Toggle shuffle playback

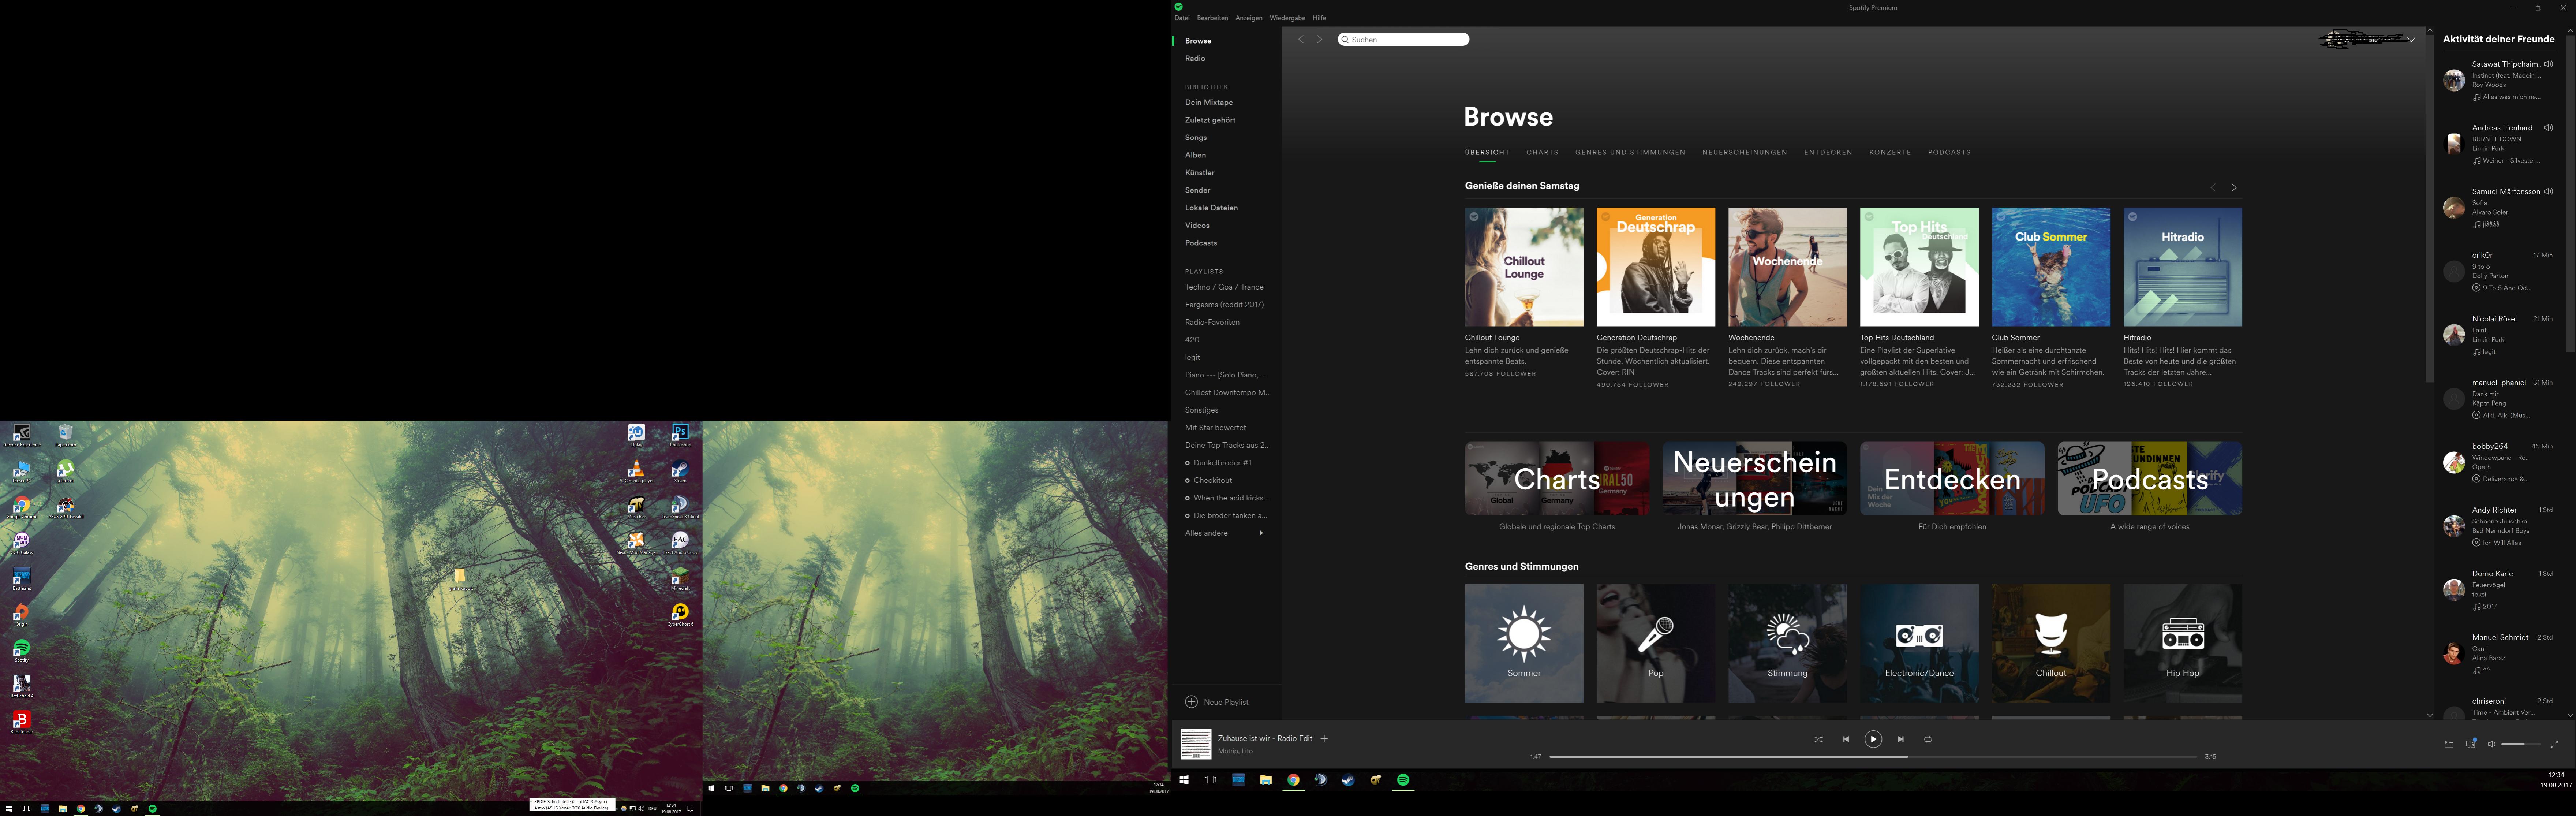pyautogui.click(x=1818, y=739)
